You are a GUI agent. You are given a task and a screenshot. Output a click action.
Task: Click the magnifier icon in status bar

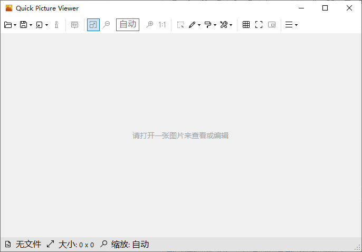click(x=103, y=244)
